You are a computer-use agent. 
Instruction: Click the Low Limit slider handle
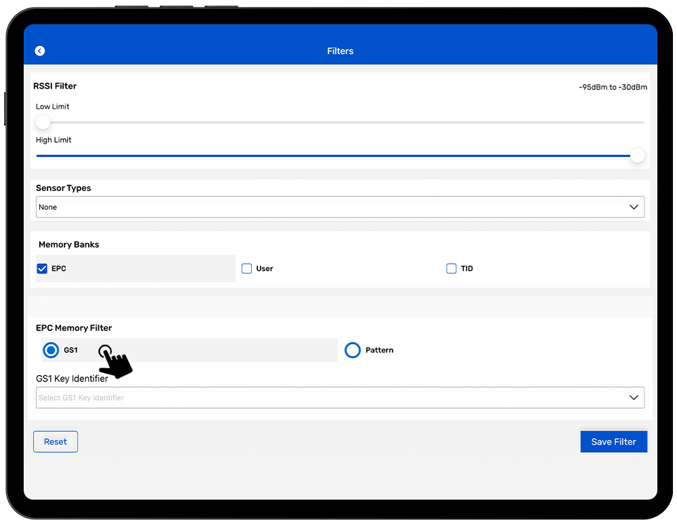pos(43,122)
